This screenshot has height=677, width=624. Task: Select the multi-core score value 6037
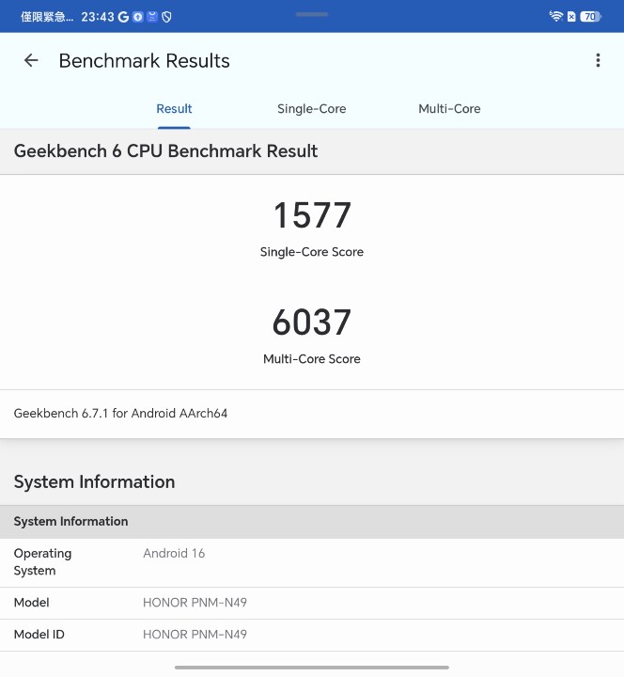point(312,323)
